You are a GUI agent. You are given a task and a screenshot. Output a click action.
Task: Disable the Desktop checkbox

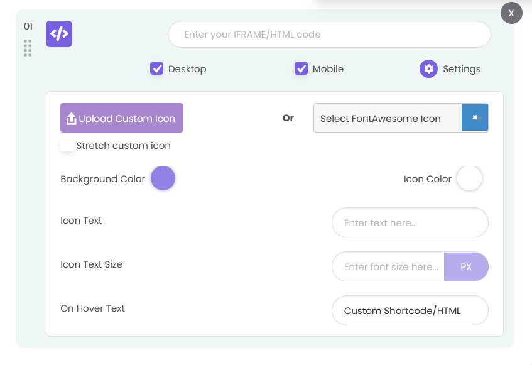click(x=156, y=68)
